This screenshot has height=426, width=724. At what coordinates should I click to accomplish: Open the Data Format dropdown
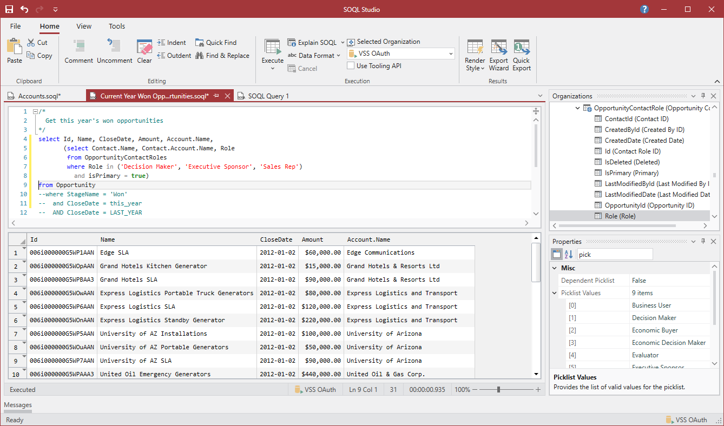(314, 56)
